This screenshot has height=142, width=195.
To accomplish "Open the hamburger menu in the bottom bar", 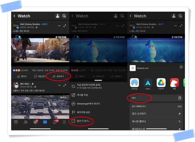I will pos(64,122).
